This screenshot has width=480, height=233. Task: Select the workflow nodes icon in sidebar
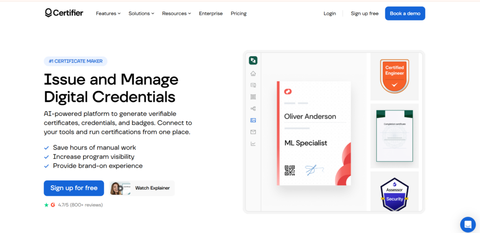[253, 109]
